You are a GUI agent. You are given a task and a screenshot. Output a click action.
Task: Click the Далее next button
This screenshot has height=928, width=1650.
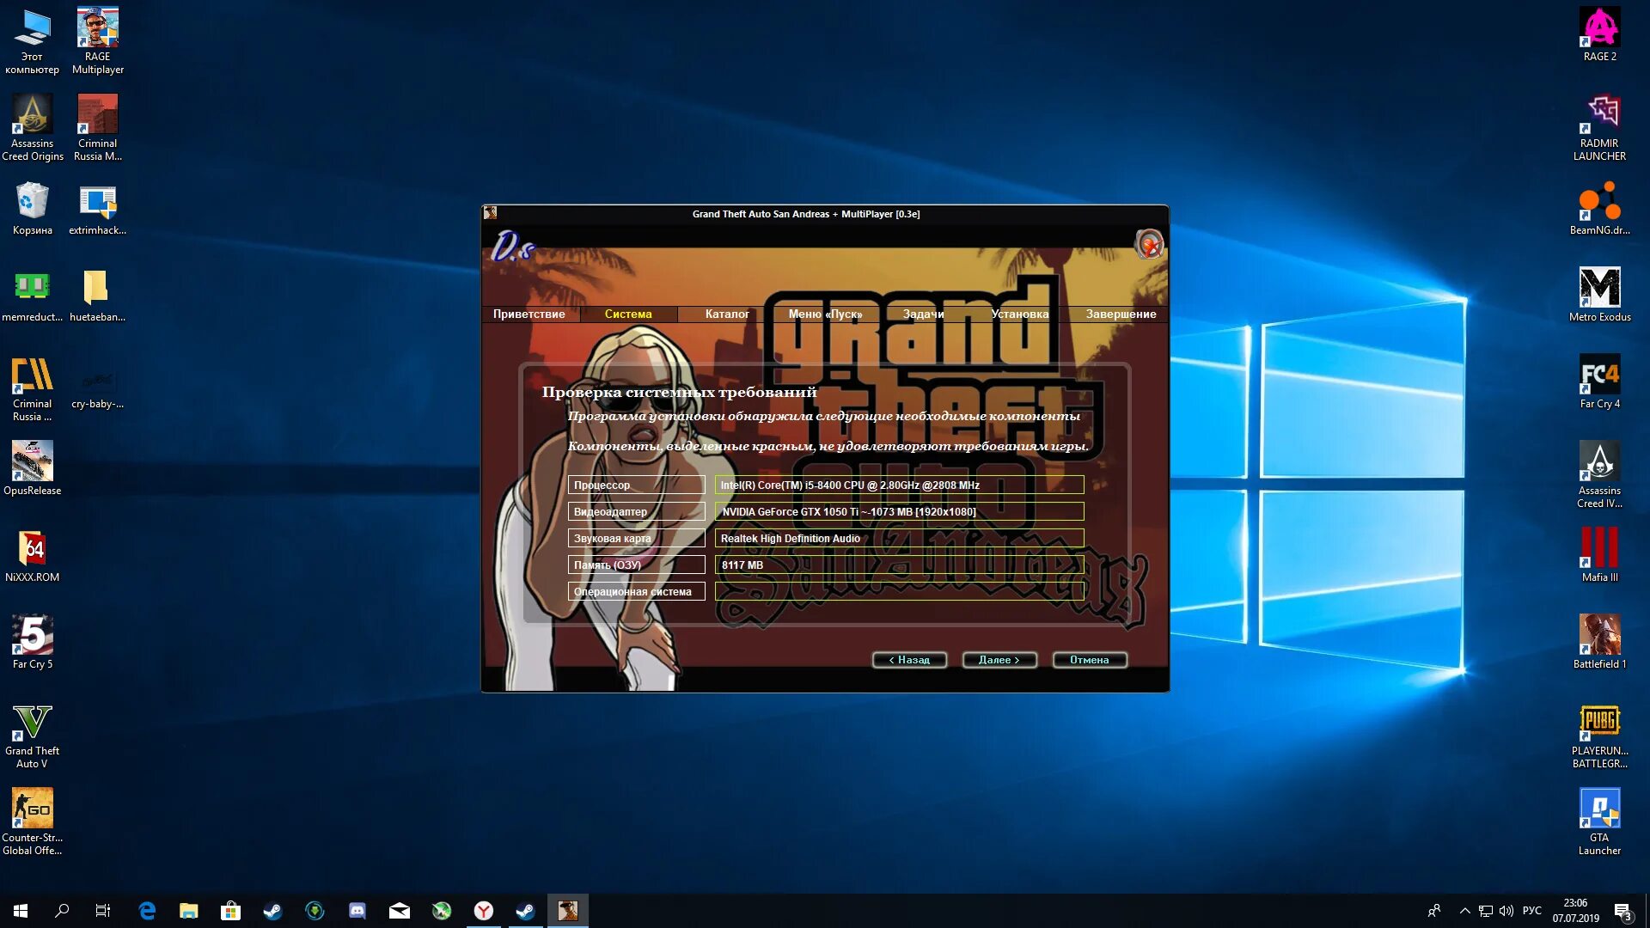click(x=999, y=660)
